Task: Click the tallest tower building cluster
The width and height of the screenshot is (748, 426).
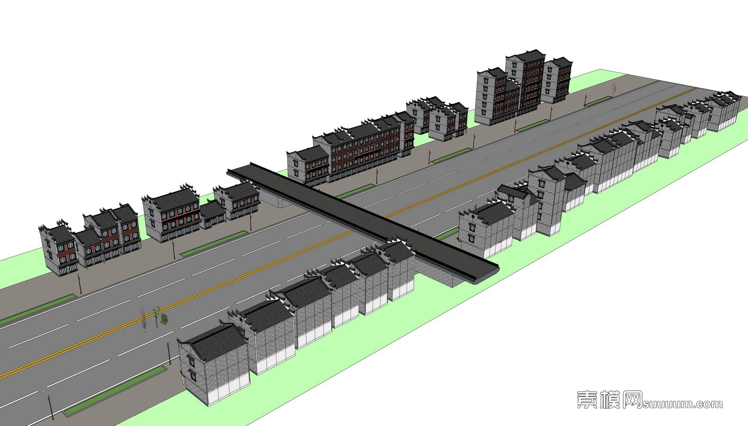Action: pos(522,88)
